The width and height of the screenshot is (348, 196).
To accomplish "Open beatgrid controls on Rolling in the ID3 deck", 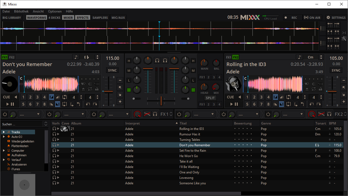I will coord(321,84).
